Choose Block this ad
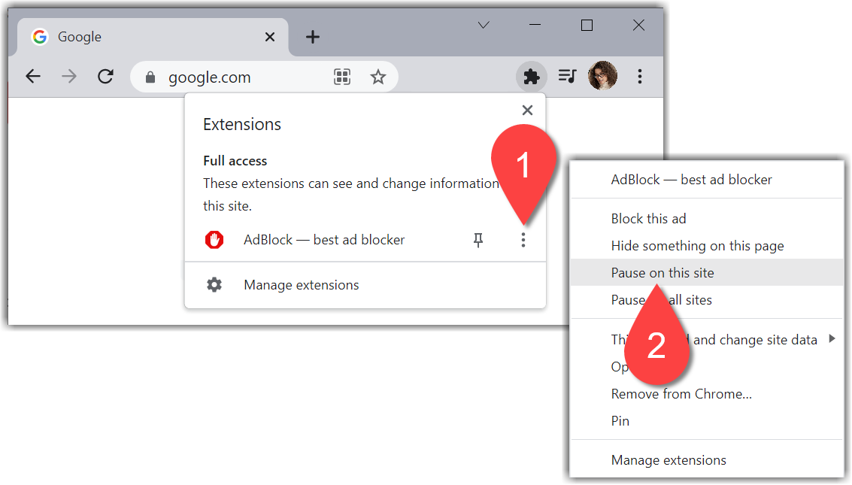Screen dimensions: 852x485 click(x=707, y=218)
